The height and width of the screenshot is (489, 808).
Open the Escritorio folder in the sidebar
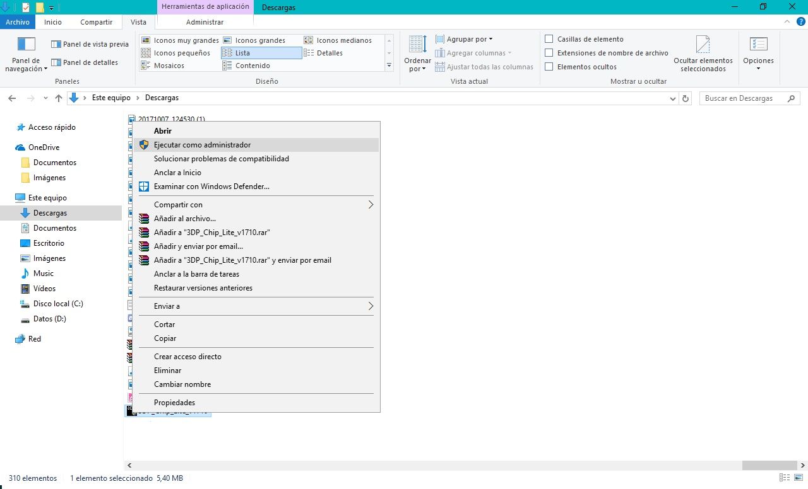[49, 243]
